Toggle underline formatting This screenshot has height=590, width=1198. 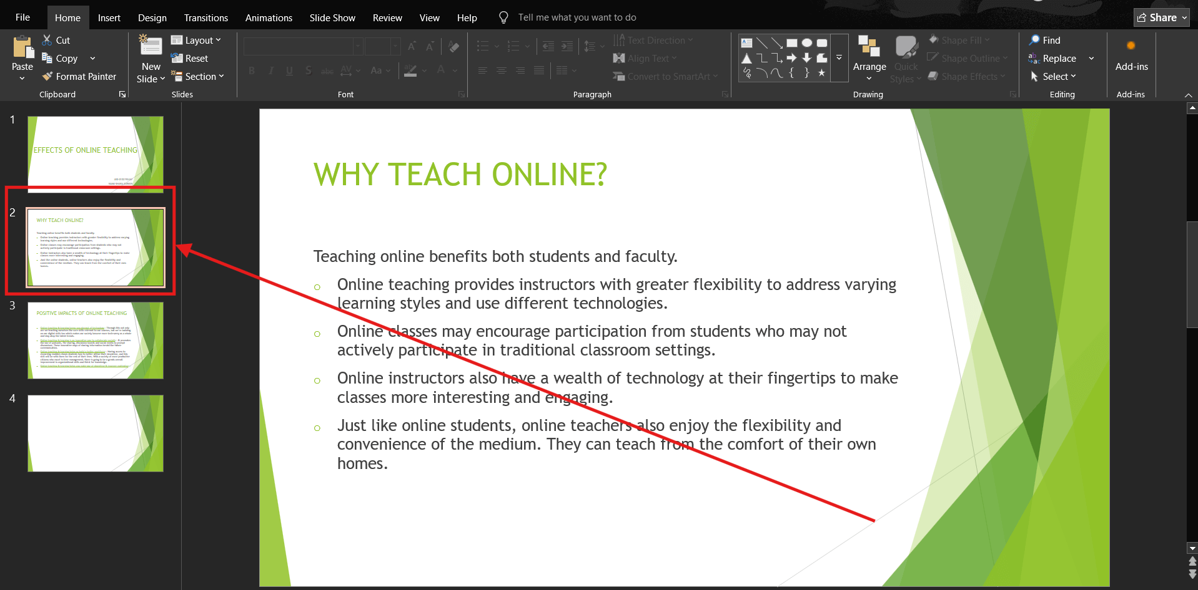click(289, 70)
